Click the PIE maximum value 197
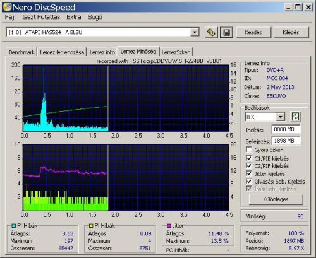 (69, 241)
